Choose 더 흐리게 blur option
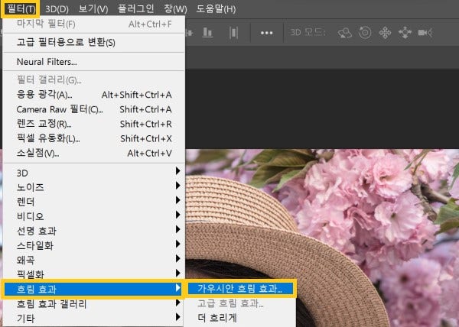 [x=239, y=318]
